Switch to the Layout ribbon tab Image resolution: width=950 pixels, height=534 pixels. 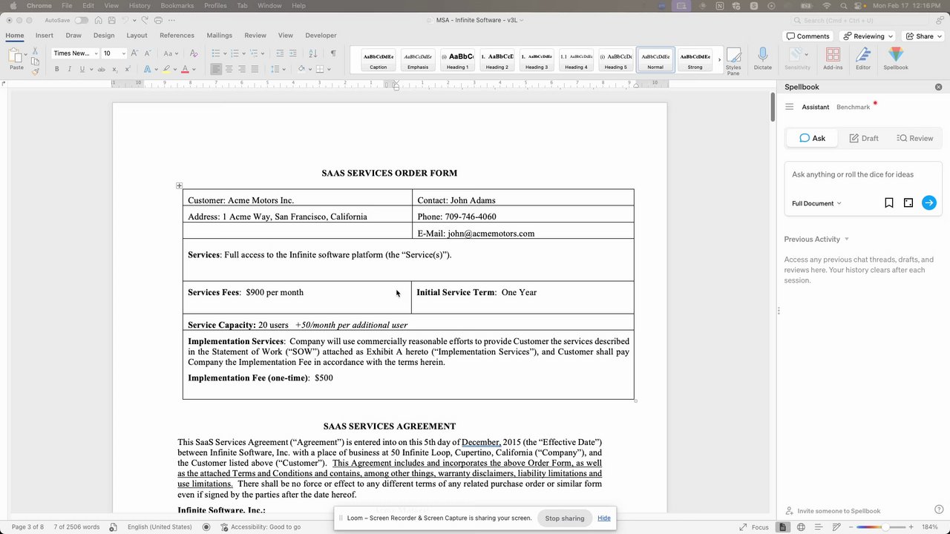point(137,35)
